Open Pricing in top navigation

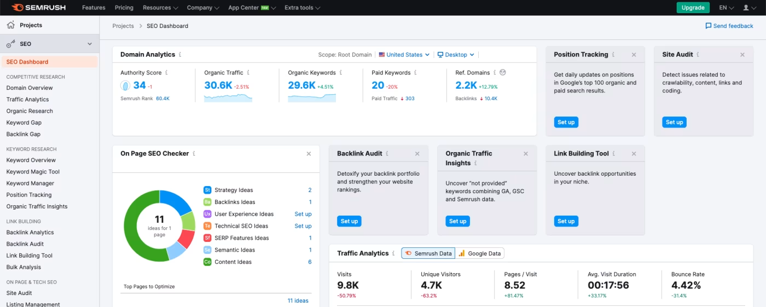[x=124, y=8]
